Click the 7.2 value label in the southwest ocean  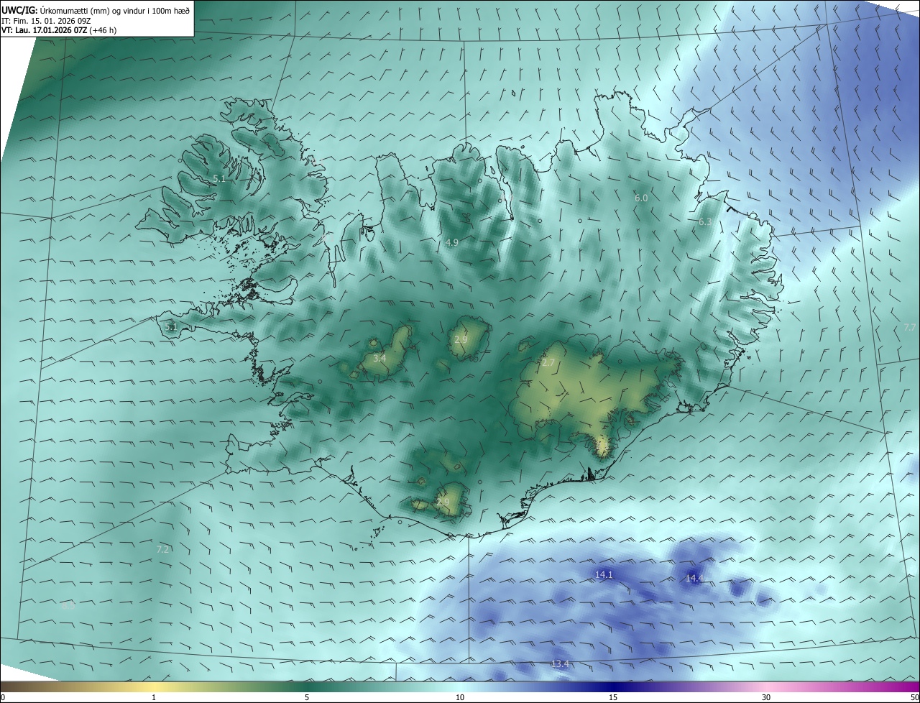[x=162, y=549]
